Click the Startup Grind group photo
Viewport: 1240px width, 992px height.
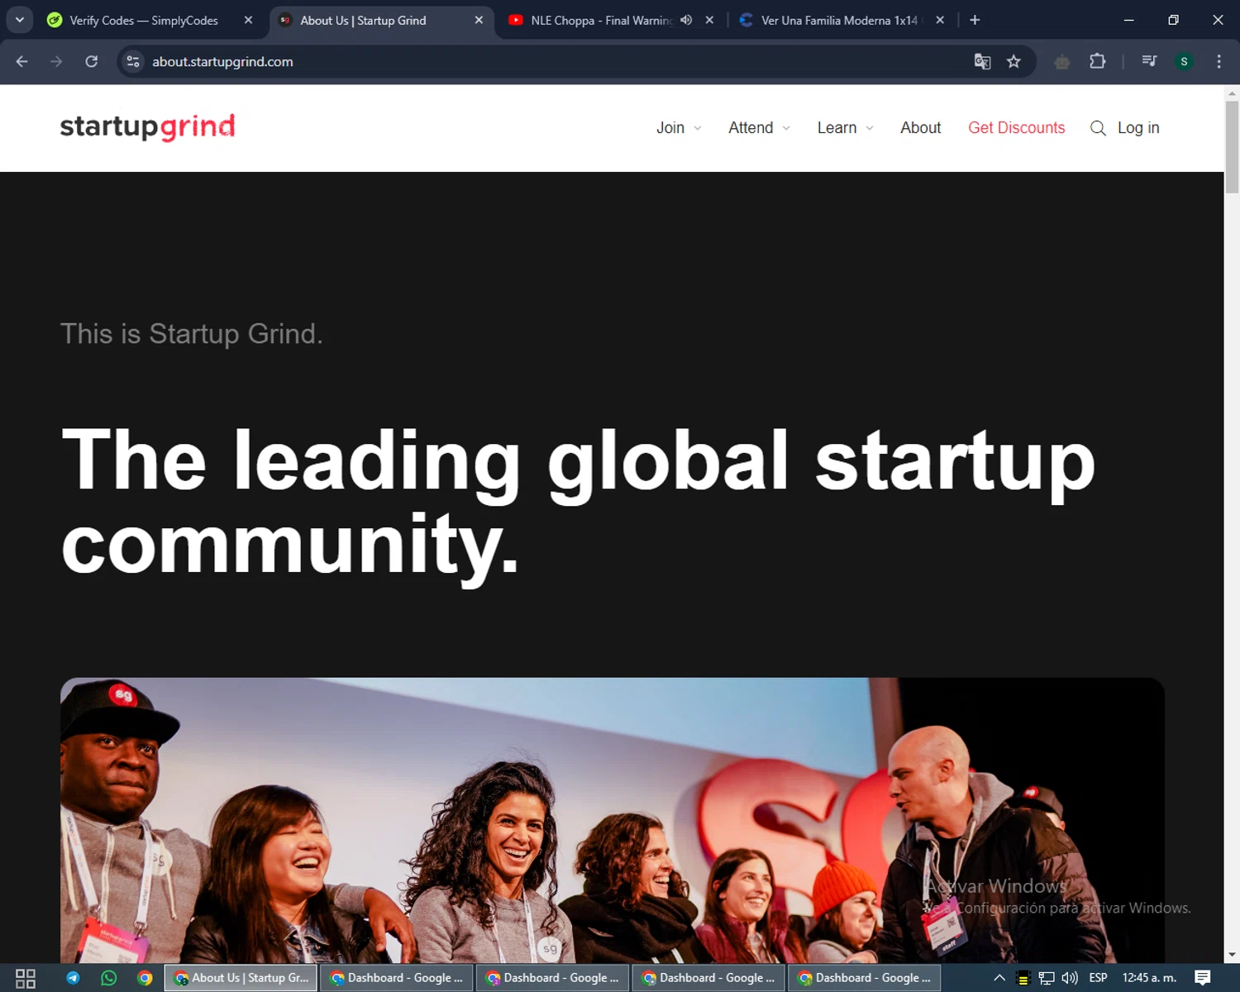pos(613,820)
